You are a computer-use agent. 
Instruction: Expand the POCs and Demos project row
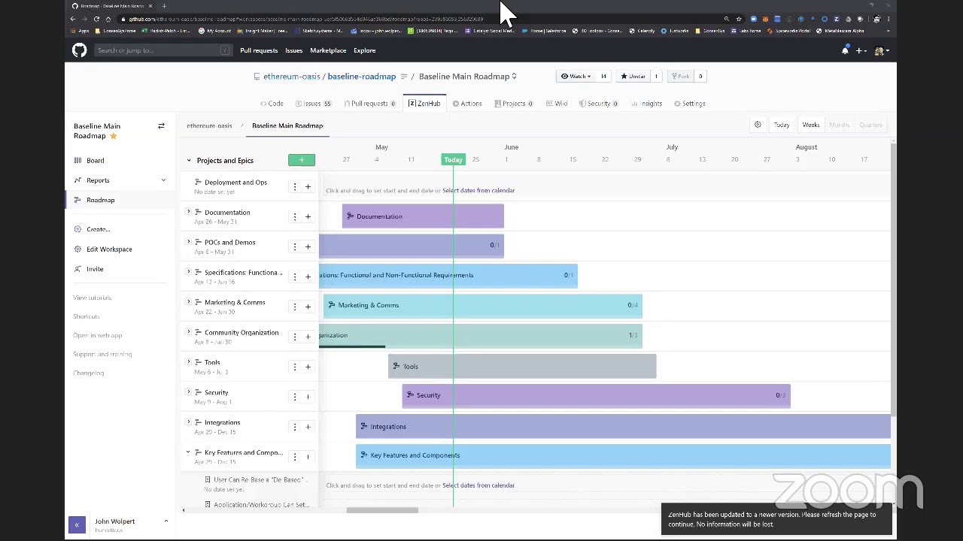pos(189,242)
